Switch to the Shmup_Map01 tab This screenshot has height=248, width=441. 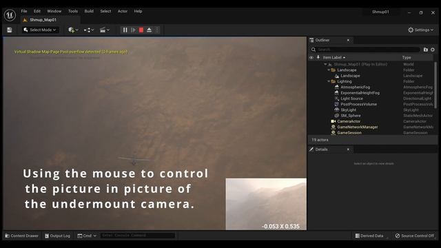(43, 20)
